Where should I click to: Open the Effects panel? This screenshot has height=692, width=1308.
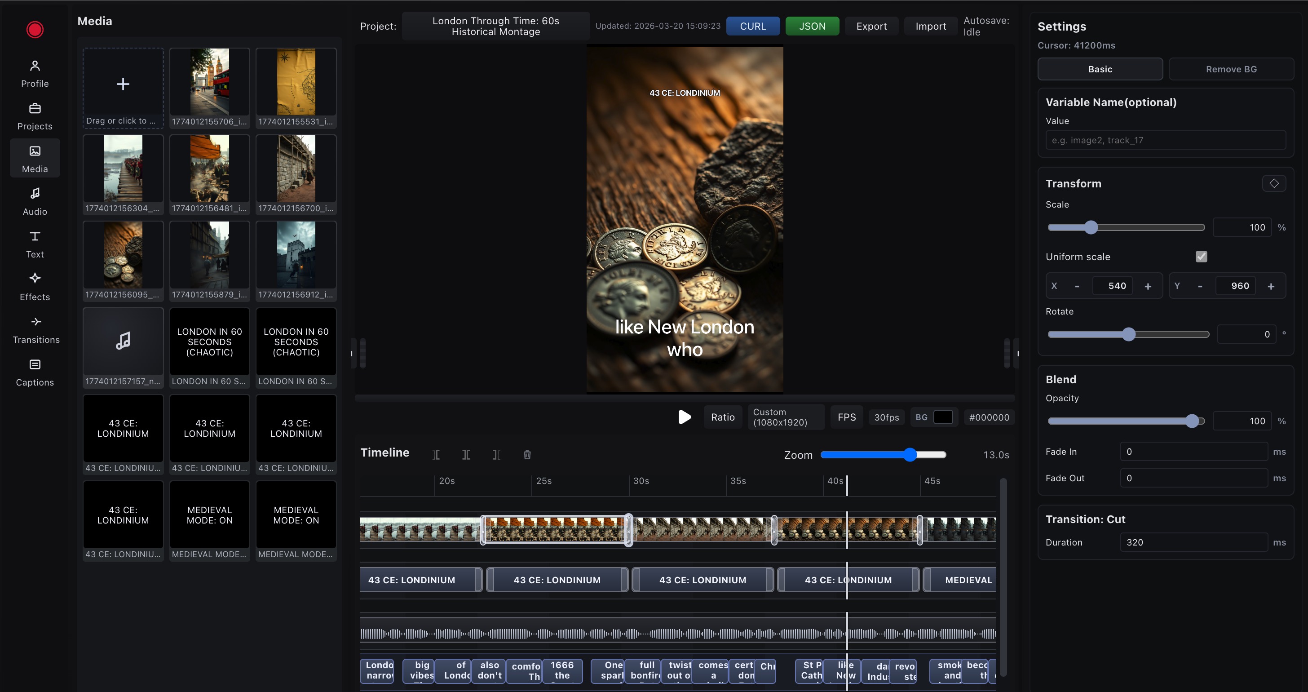click(35, 286)
